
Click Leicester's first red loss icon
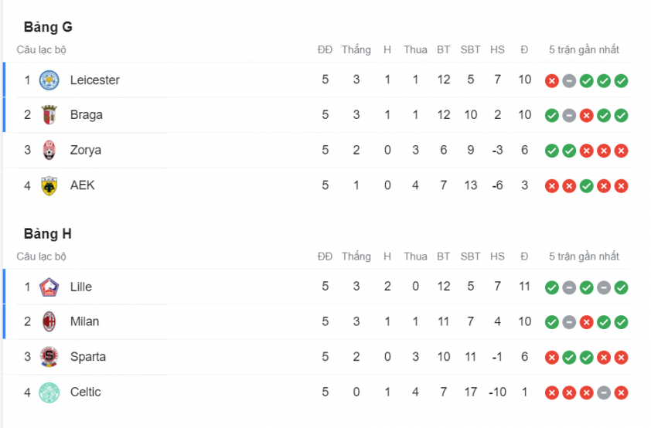[x=552, y=81]
